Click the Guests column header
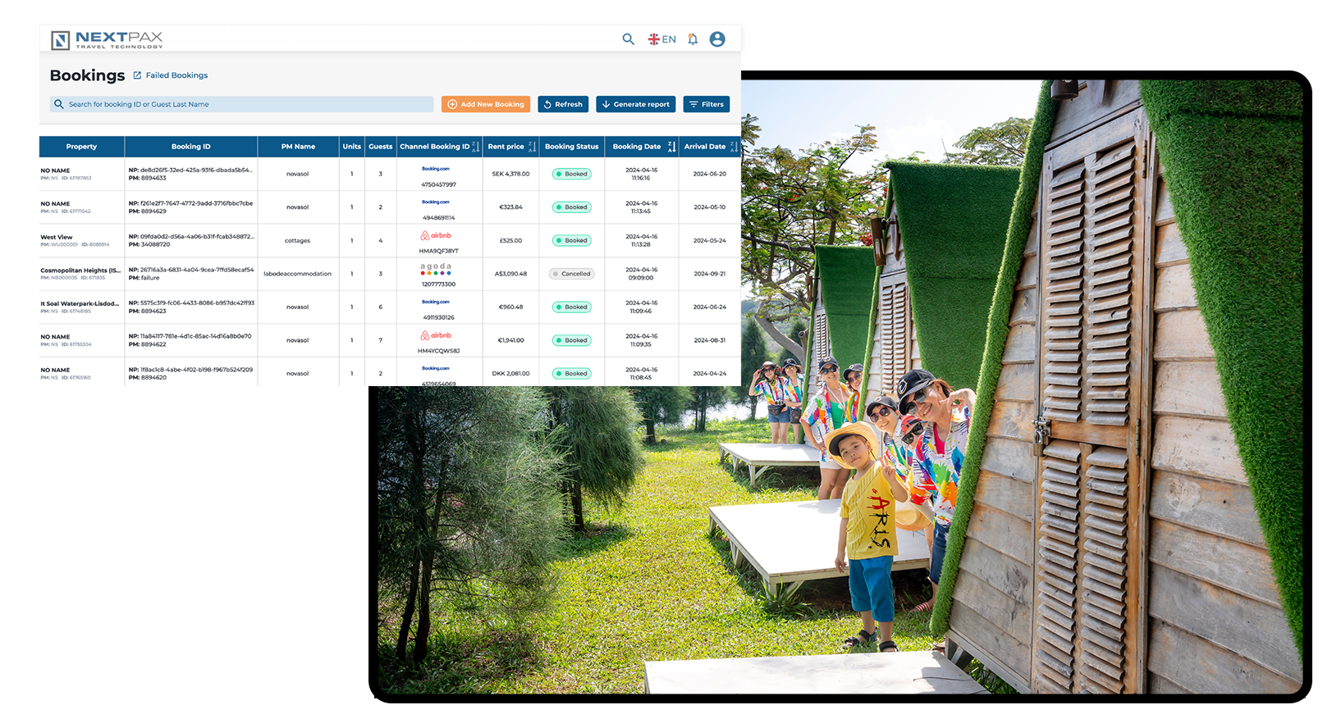 380,147
